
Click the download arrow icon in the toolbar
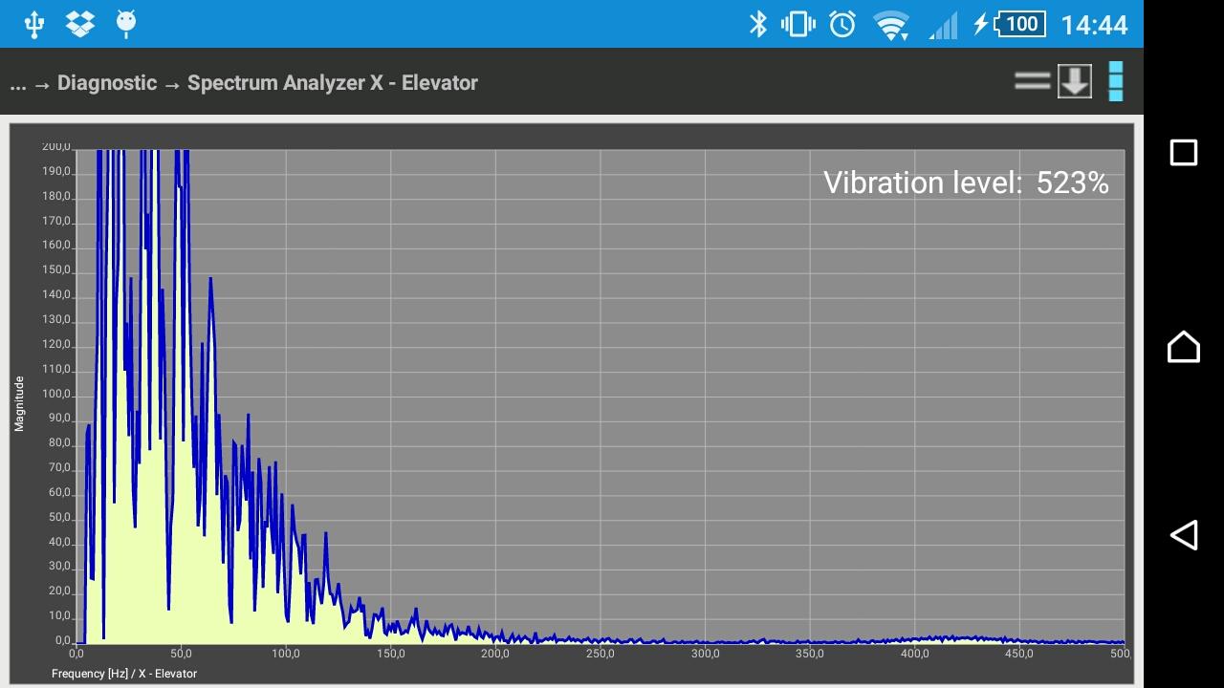coord(1073,81)
